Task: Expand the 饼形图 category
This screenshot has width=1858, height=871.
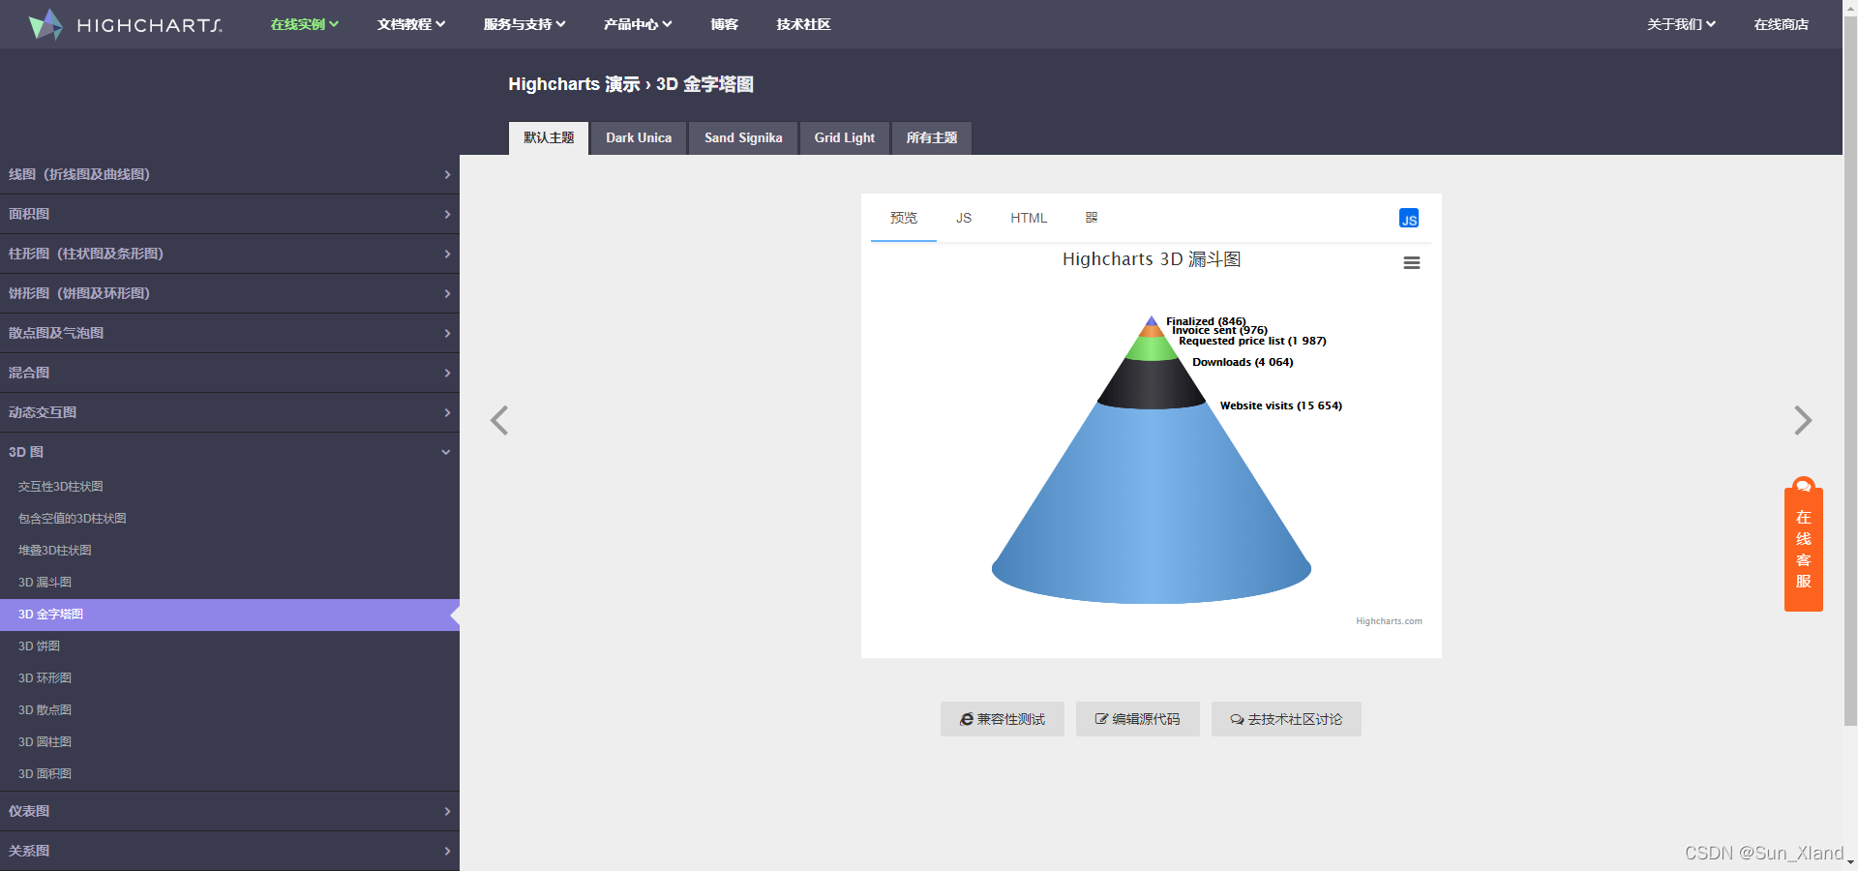Action: click(229, 293)
